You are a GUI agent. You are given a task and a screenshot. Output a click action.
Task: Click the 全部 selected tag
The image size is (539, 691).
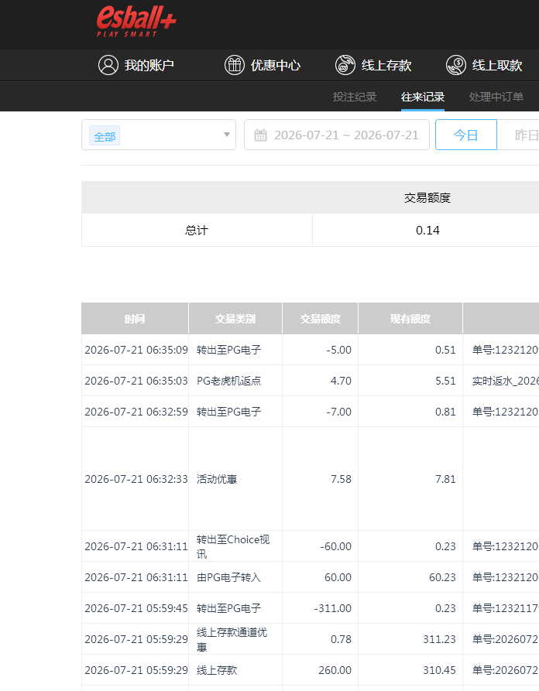[105, 136]
